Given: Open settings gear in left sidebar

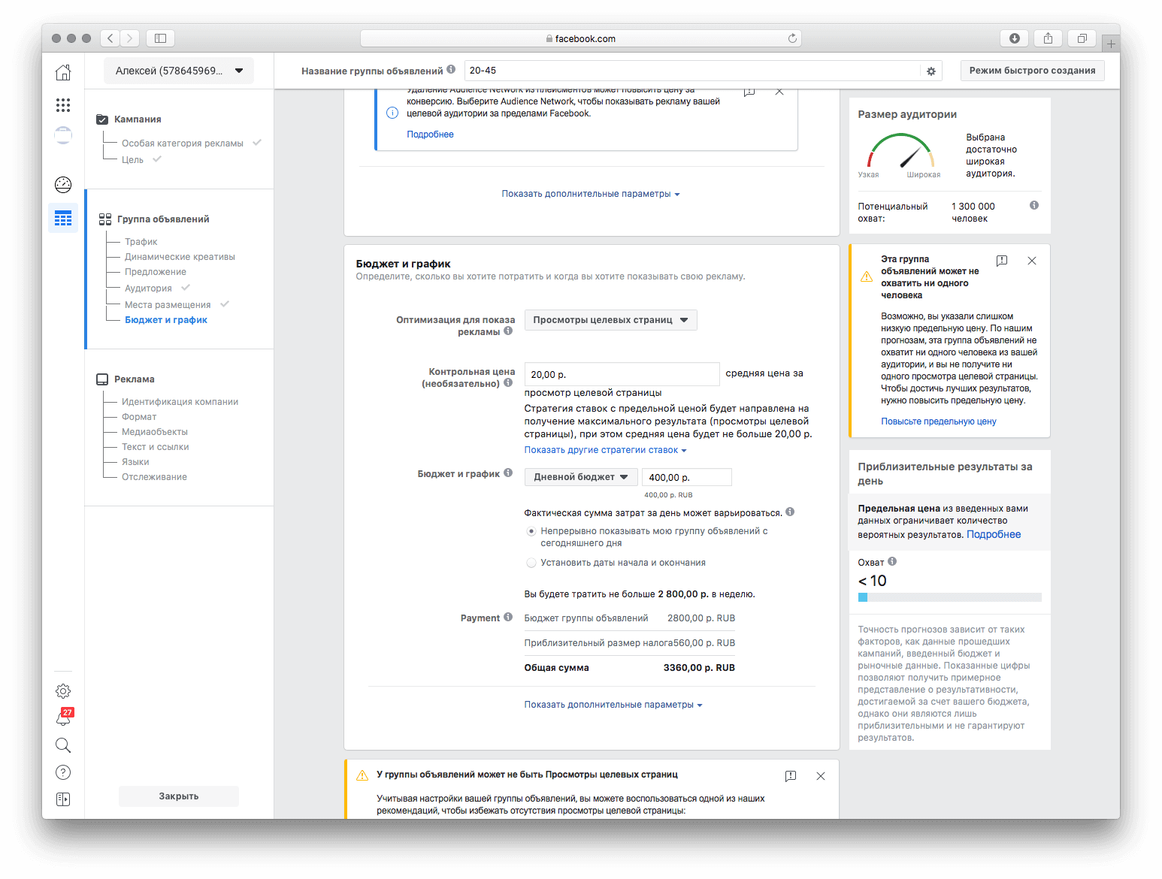Looking at the screenshot, I should (x=63, y=691).
